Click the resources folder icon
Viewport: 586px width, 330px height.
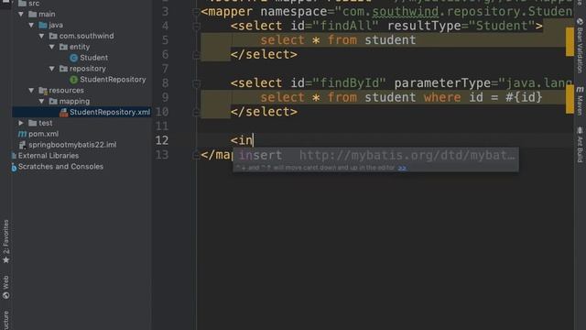[x=43, y=91]
